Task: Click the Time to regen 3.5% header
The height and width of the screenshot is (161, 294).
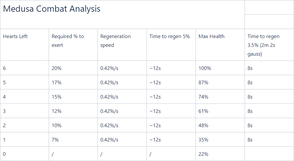Action: 269,45
